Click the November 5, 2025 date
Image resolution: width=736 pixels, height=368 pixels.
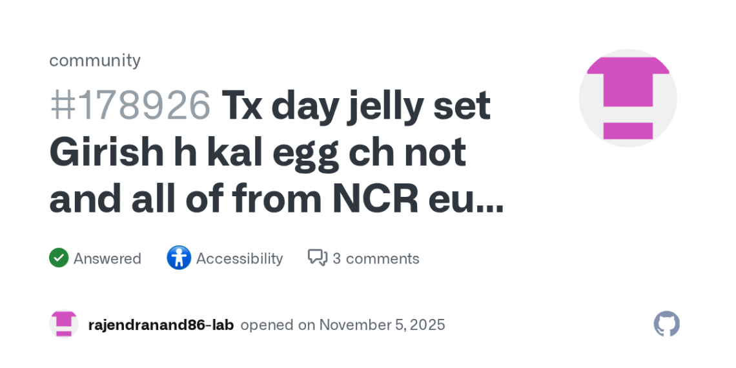[382, 325]
